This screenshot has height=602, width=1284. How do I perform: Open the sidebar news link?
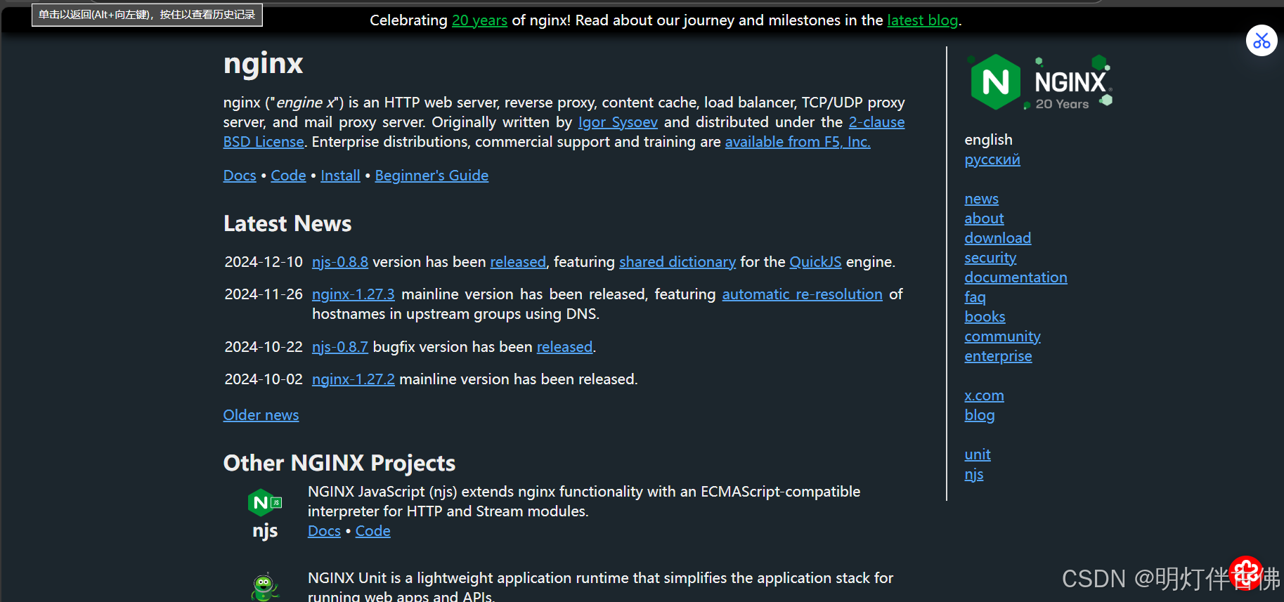point(982,199)
